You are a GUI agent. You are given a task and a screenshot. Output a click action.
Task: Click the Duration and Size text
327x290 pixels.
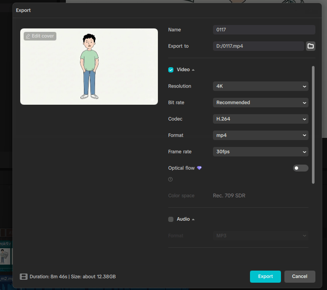[73, 277]
